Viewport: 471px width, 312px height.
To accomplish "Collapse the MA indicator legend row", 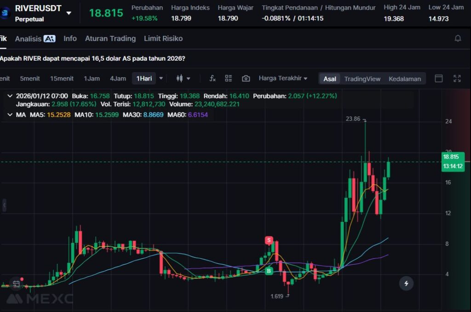I will [10, 114].
